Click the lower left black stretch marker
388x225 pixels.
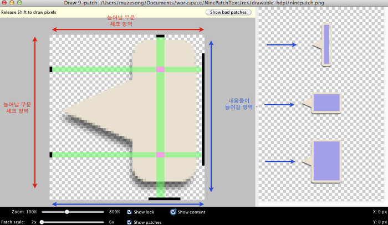[x=51, y=155]
